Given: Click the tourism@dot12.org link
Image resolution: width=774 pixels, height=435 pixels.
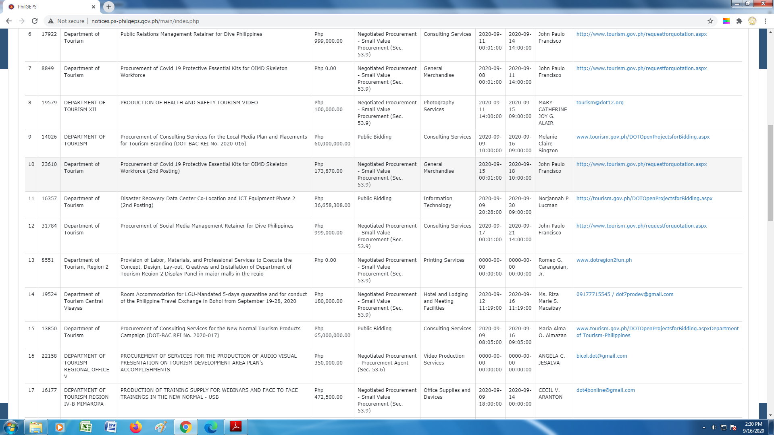Looking at the screenshot, I should pos(600,103).
